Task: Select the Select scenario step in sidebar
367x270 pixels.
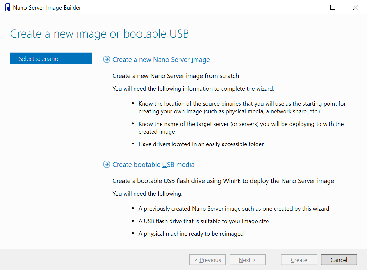Action: [x=51, y=58]
